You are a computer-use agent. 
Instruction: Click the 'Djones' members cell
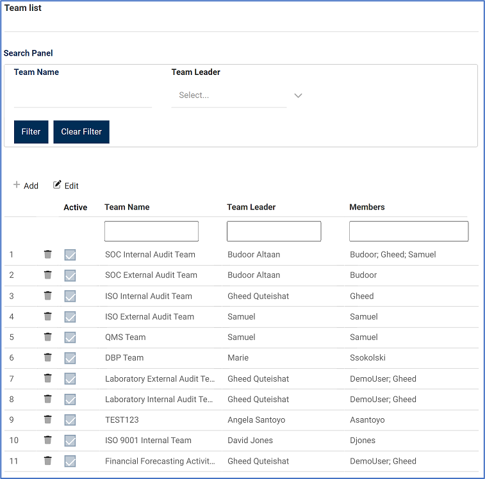point(363,440)
